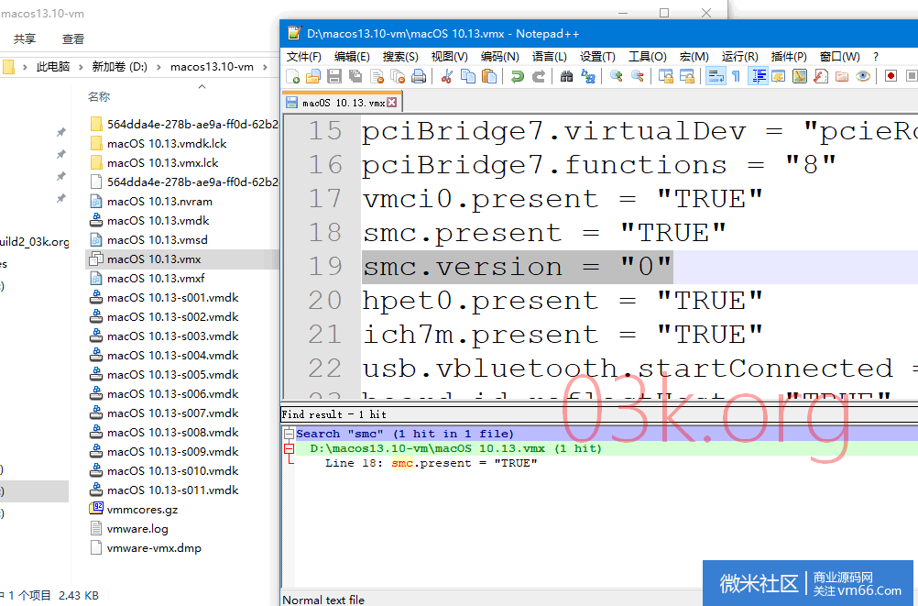The height and width of the screenshot is (606, 918).
Task: Click the Print toolbar icon
Action: tap(419, 76)
